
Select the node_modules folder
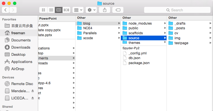(140, 23)
